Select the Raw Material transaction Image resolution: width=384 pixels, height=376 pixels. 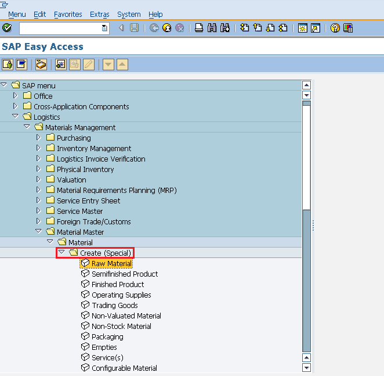107,264
